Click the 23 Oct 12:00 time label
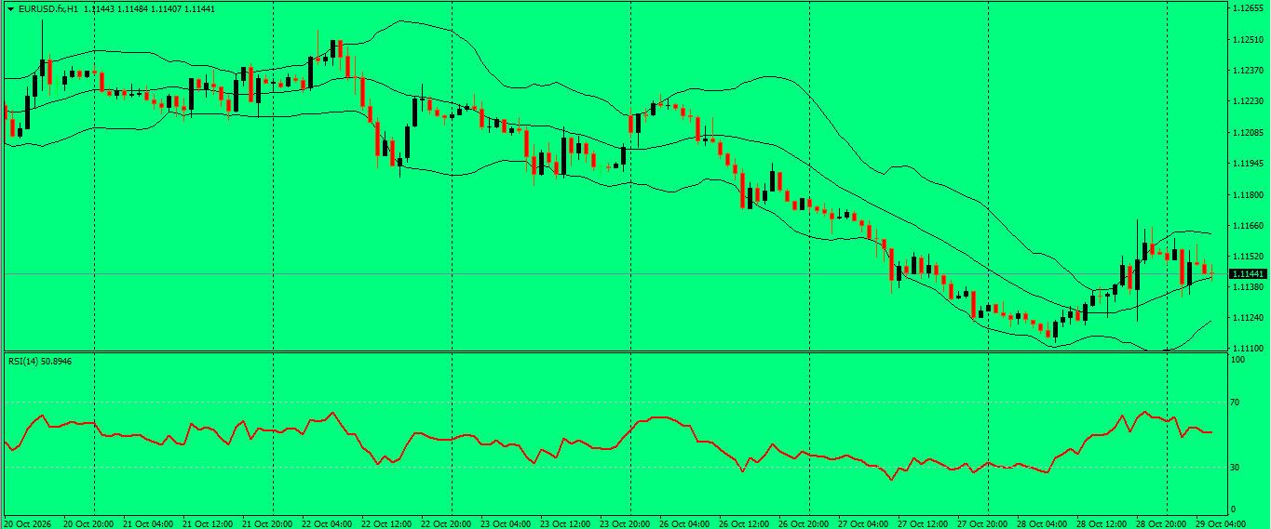 564,524
